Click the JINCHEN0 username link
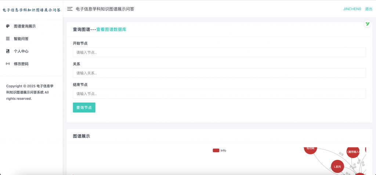The width and height of the screenshot is (376, 175). 352,9
